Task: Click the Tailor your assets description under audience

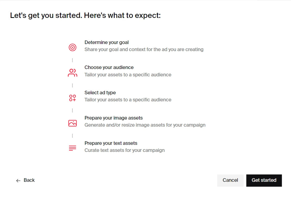Action: pyautogui.click(x=128, y=74)
